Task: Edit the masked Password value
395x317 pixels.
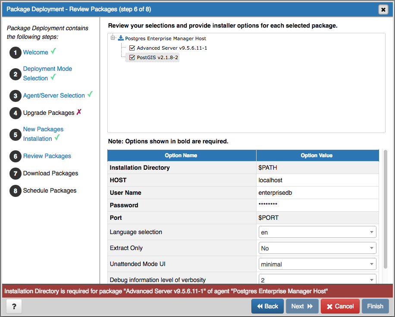Action: [317, 205]
